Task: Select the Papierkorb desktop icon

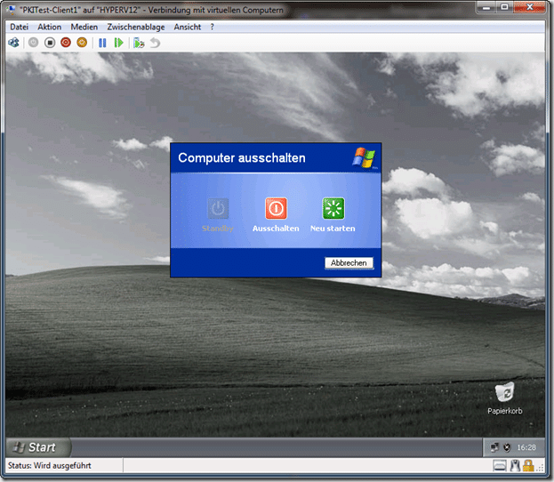Action: click(x=504, y=398)
